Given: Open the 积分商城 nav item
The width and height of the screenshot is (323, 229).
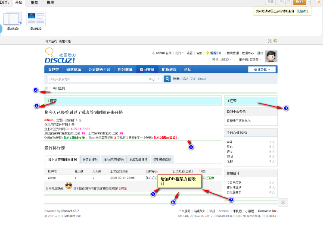Looking at the screenshot, I should [x=125, y=69].
